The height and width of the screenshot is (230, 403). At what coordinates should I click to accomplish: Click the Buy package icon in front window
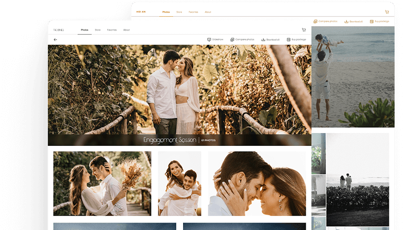click(x=288, y=39)
